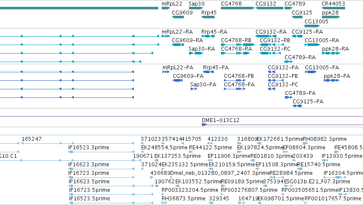Screen dimensions: 363x205
Task: Select transcript Rrp45-RA
Action: click(x=214, y=31)
